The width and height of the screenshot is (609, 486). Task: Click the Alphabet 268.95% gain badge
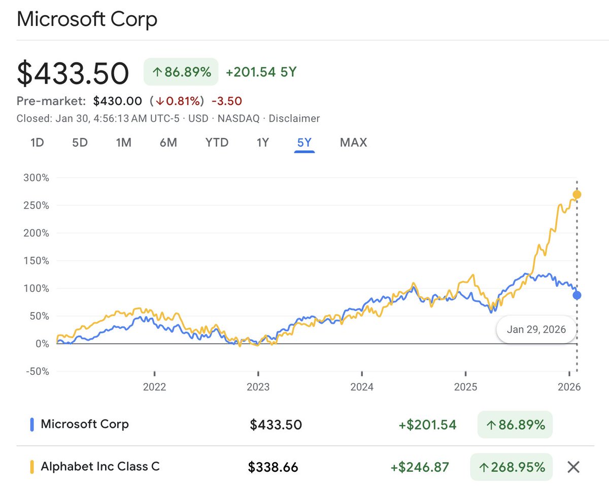coord(512,467)
